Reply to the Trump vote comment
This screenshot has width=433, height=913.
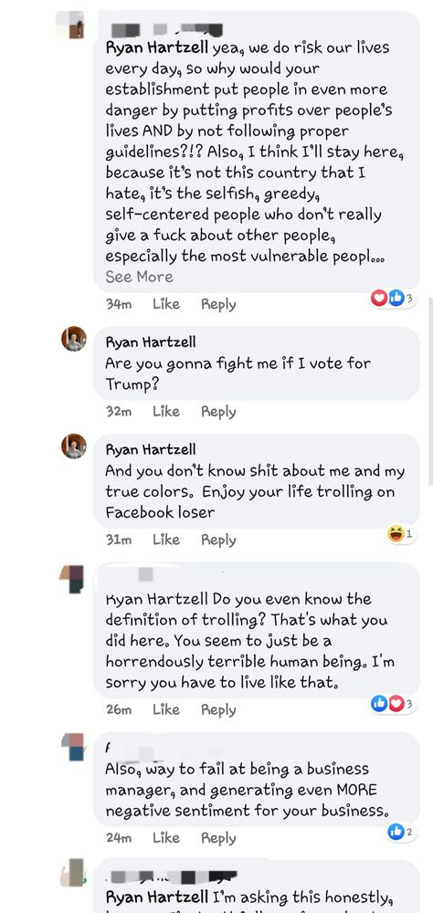(x=218, y=413)
